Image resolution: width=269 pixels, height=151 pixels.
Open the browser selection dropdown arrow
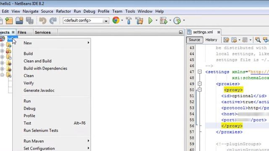tap(122, 21)
